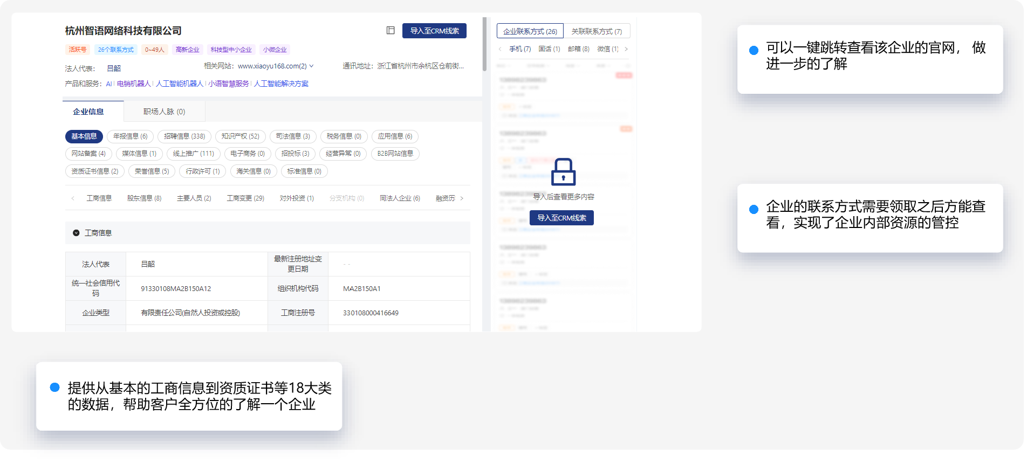Click left arrow of contact type tabs
This screenshot has width=1027, height=463.
pyautogui.click(x=500, y=49)
